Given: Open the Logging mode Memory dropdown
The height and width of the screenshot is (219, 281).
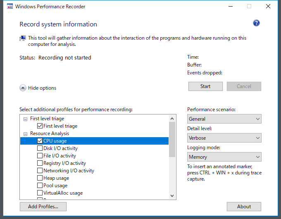Looking at the screenshot, I should [224, 157].
